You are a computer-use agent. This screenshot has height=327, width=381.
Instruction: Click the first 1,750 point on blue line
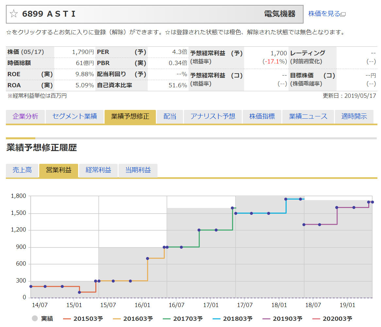[286, 199]
